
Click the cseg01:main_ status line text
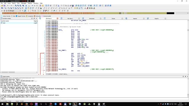(63, 74)
